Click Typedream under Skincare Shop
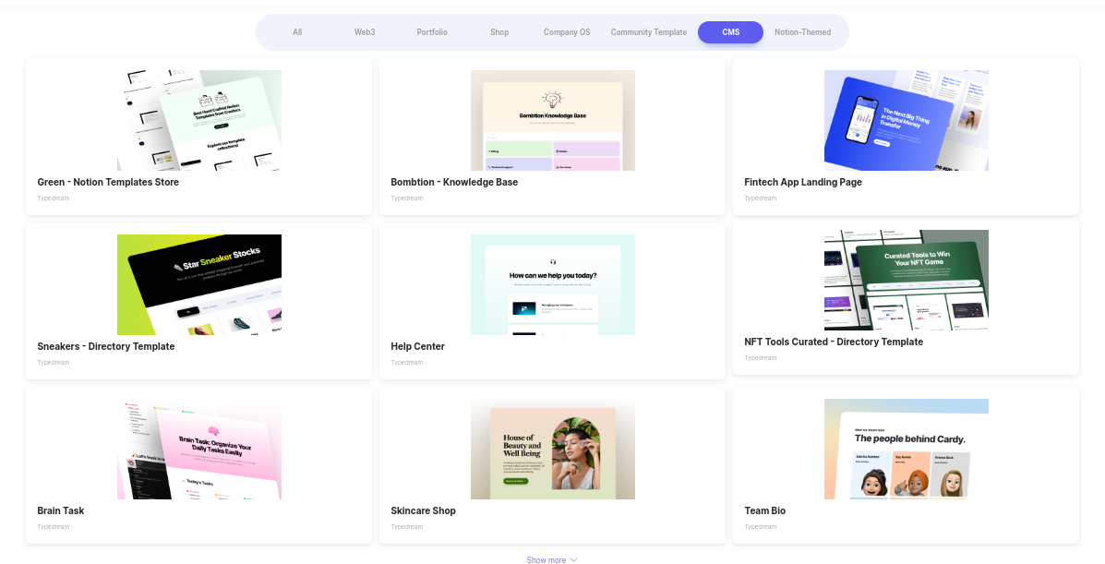The image size is (1105, 564). (x=407, y=527)
